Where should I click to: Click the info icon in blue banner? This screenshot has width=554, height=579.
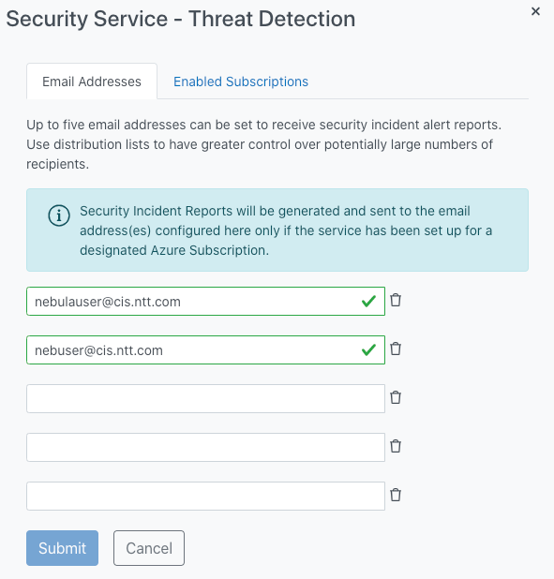[59, 215]
